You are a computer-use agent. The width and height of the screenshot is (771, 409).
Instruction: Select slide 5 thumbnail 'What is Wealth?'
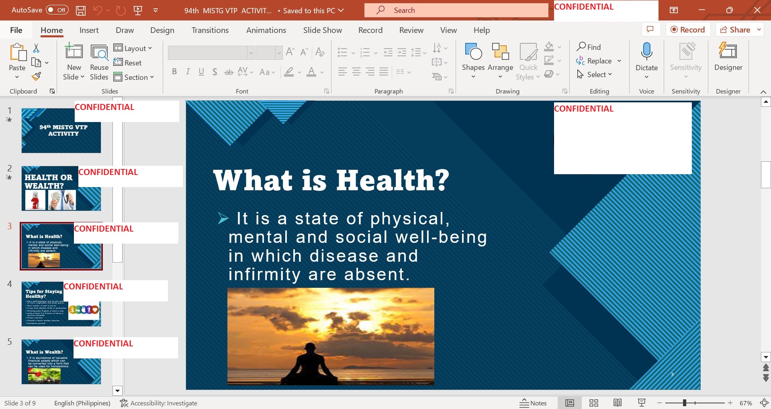[61, 362]
